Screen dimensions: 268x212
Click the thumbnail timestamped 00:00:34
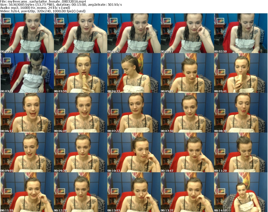(x=27, y=33)
